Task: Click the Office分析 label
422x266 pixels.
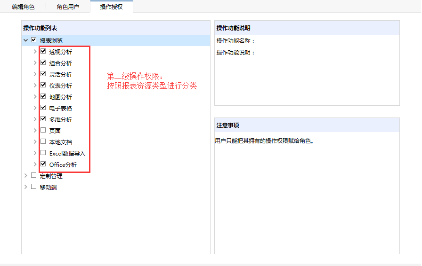Action: pyautogui.click(x=63, y=164)
